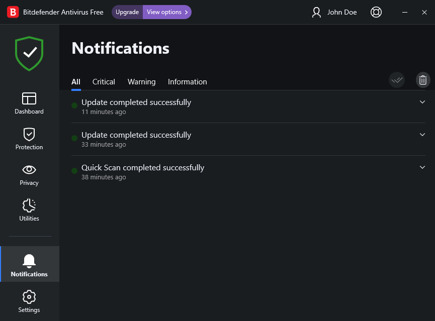
Task: Click the green shield status icon
Action: click(29, 53)
